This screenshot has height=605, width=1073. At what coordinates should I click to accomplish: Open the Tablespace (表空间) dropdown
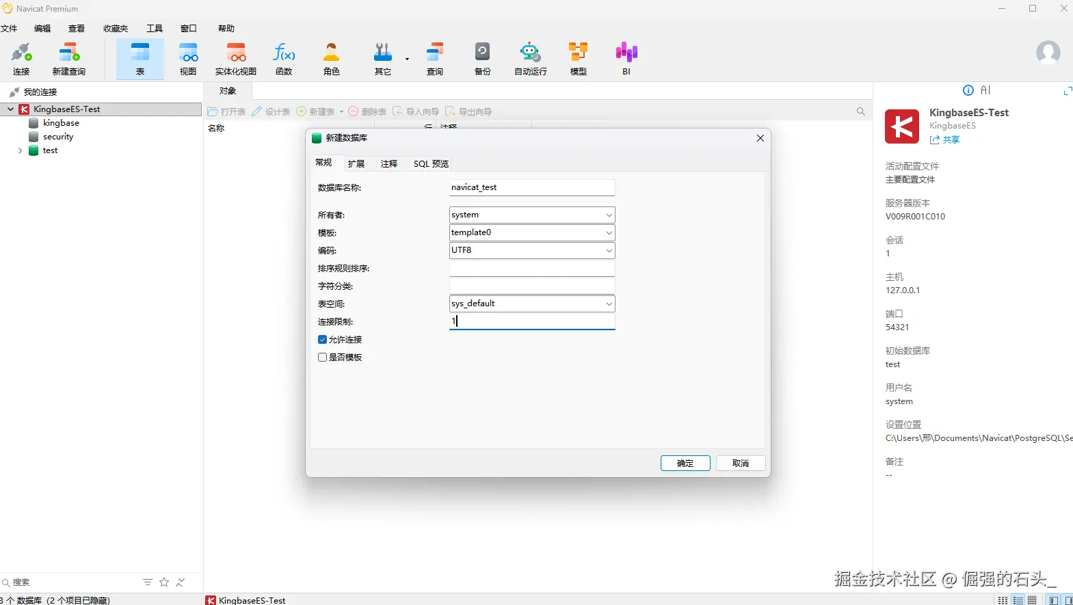(609, 304)
